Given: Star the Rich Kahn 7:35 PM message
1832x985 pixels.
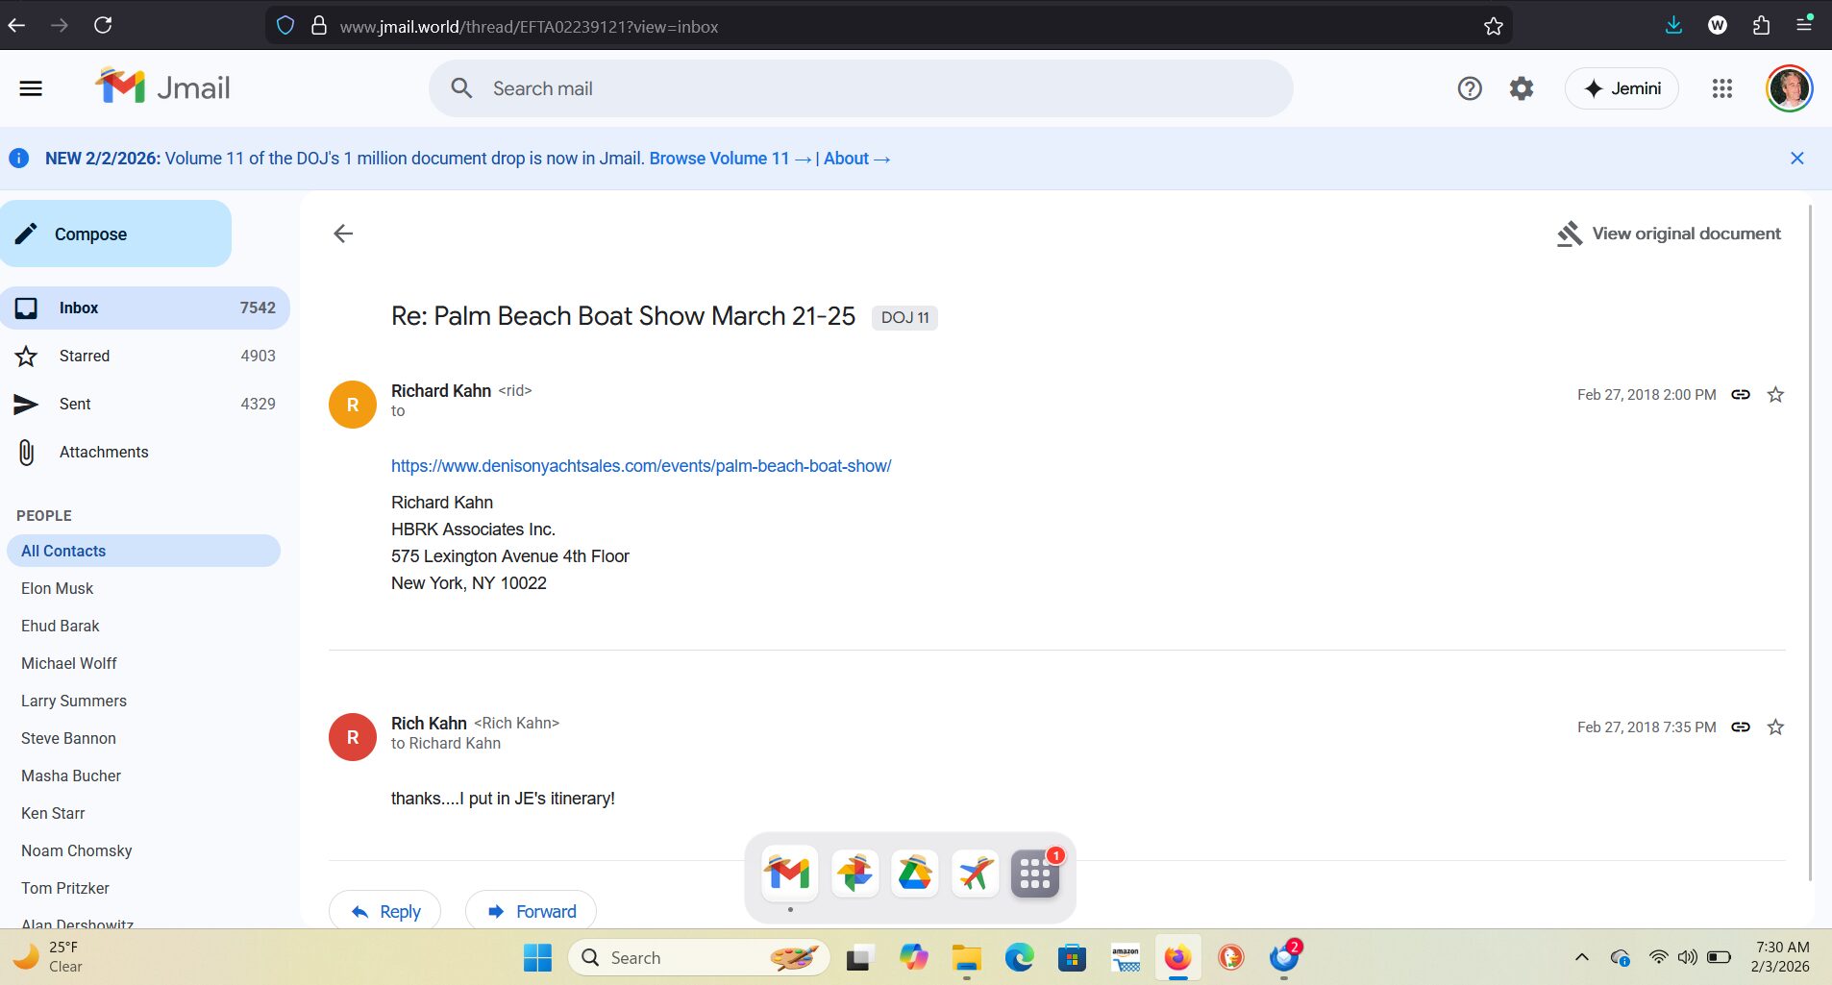Looking at the screenshot, I should (x=1775, y=726).
